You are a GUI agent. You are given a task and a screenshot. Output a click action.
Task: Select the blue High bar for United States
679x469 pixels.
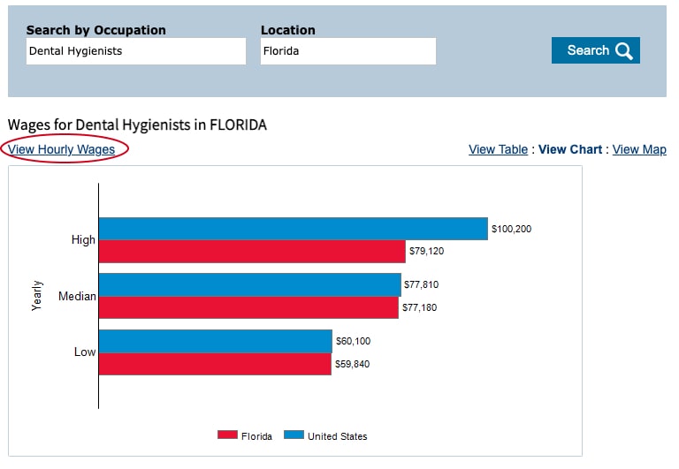coord(293,229)
